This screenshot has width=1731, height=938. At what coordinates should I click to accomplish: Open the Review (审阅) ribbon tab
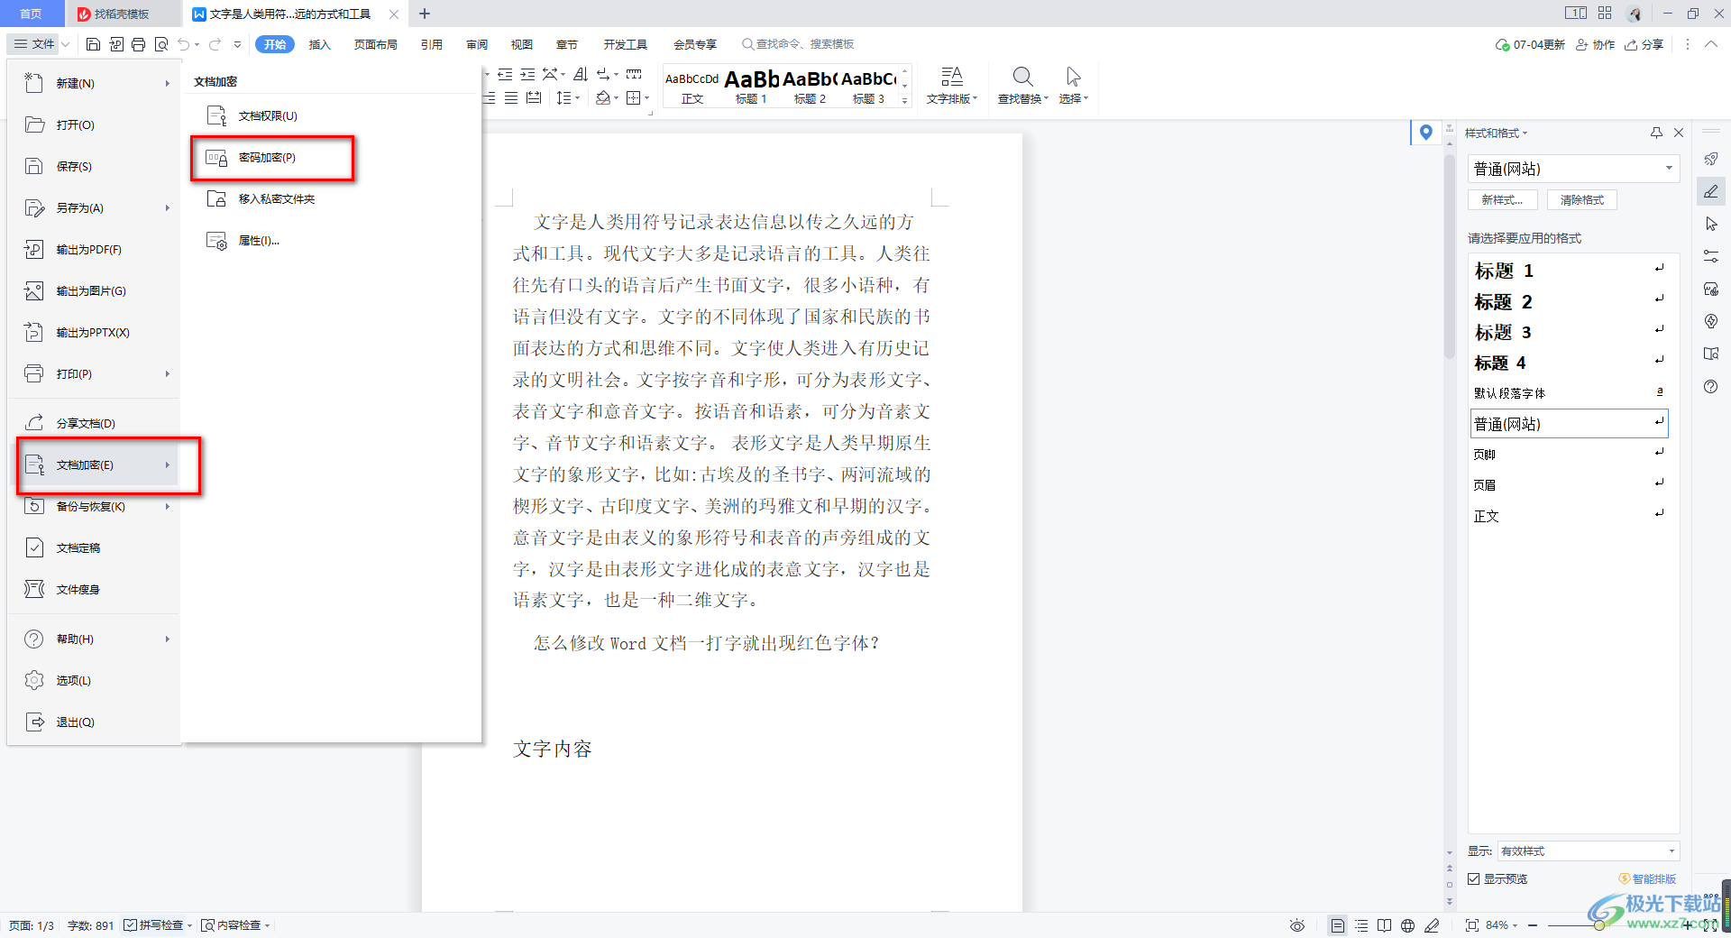pos(477,44)
